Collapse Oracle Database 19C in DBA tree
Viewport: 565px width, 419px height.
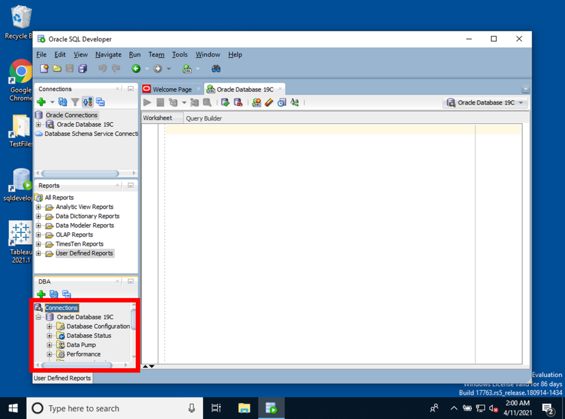[x=39, y=317]
